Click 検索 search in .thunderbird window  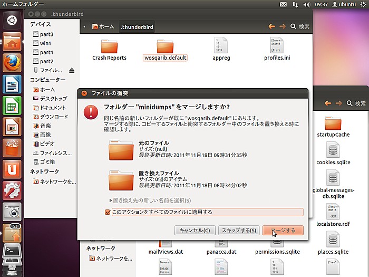pyautogui.click(x=300, y=26)
